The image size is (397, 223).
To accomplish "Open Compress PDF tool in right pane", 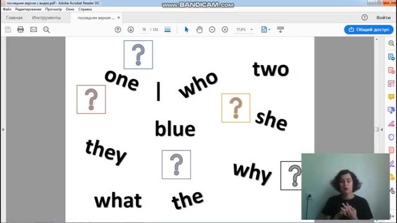I will pyautogui.click(x=391, y=150).
